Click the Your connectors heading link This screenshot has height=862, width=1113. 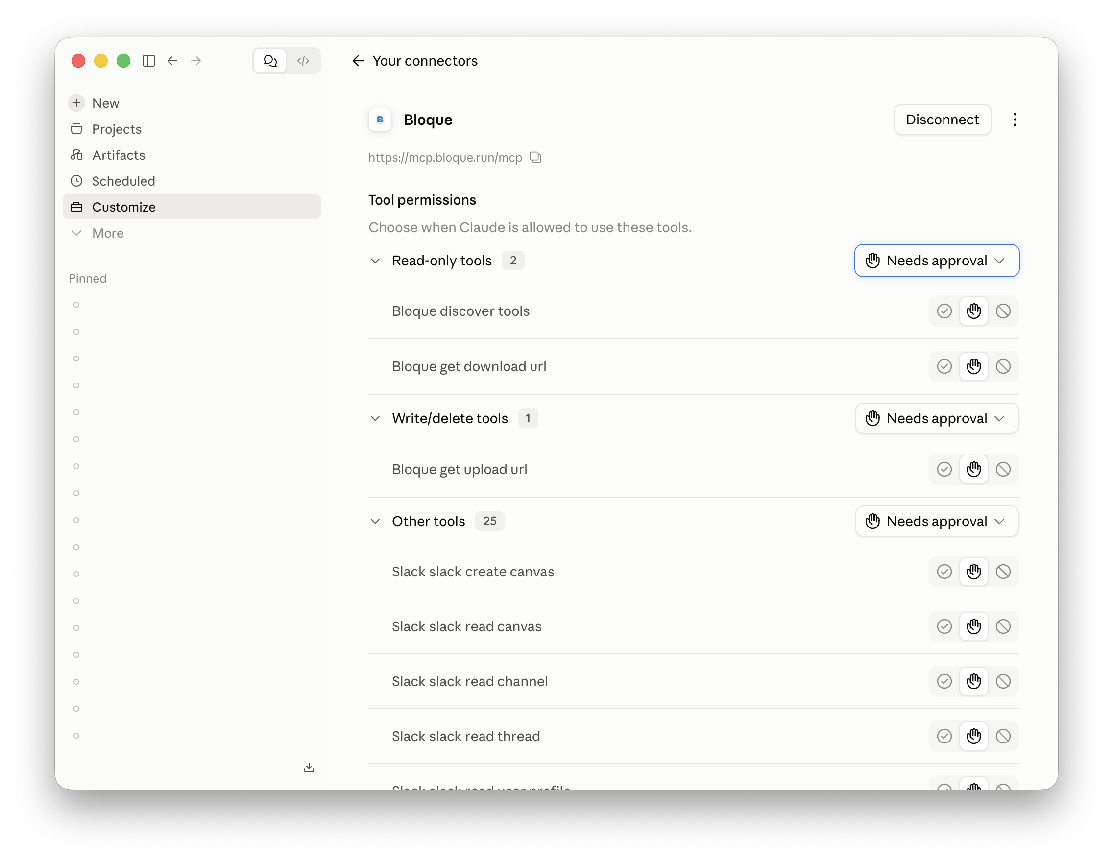(x=425, y=61)
